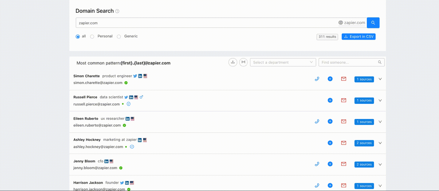Click the envelope icon for Harrison Jackson
Image resolution: width=439 pixels, height=191 pixels.
[x=343, y=186]
